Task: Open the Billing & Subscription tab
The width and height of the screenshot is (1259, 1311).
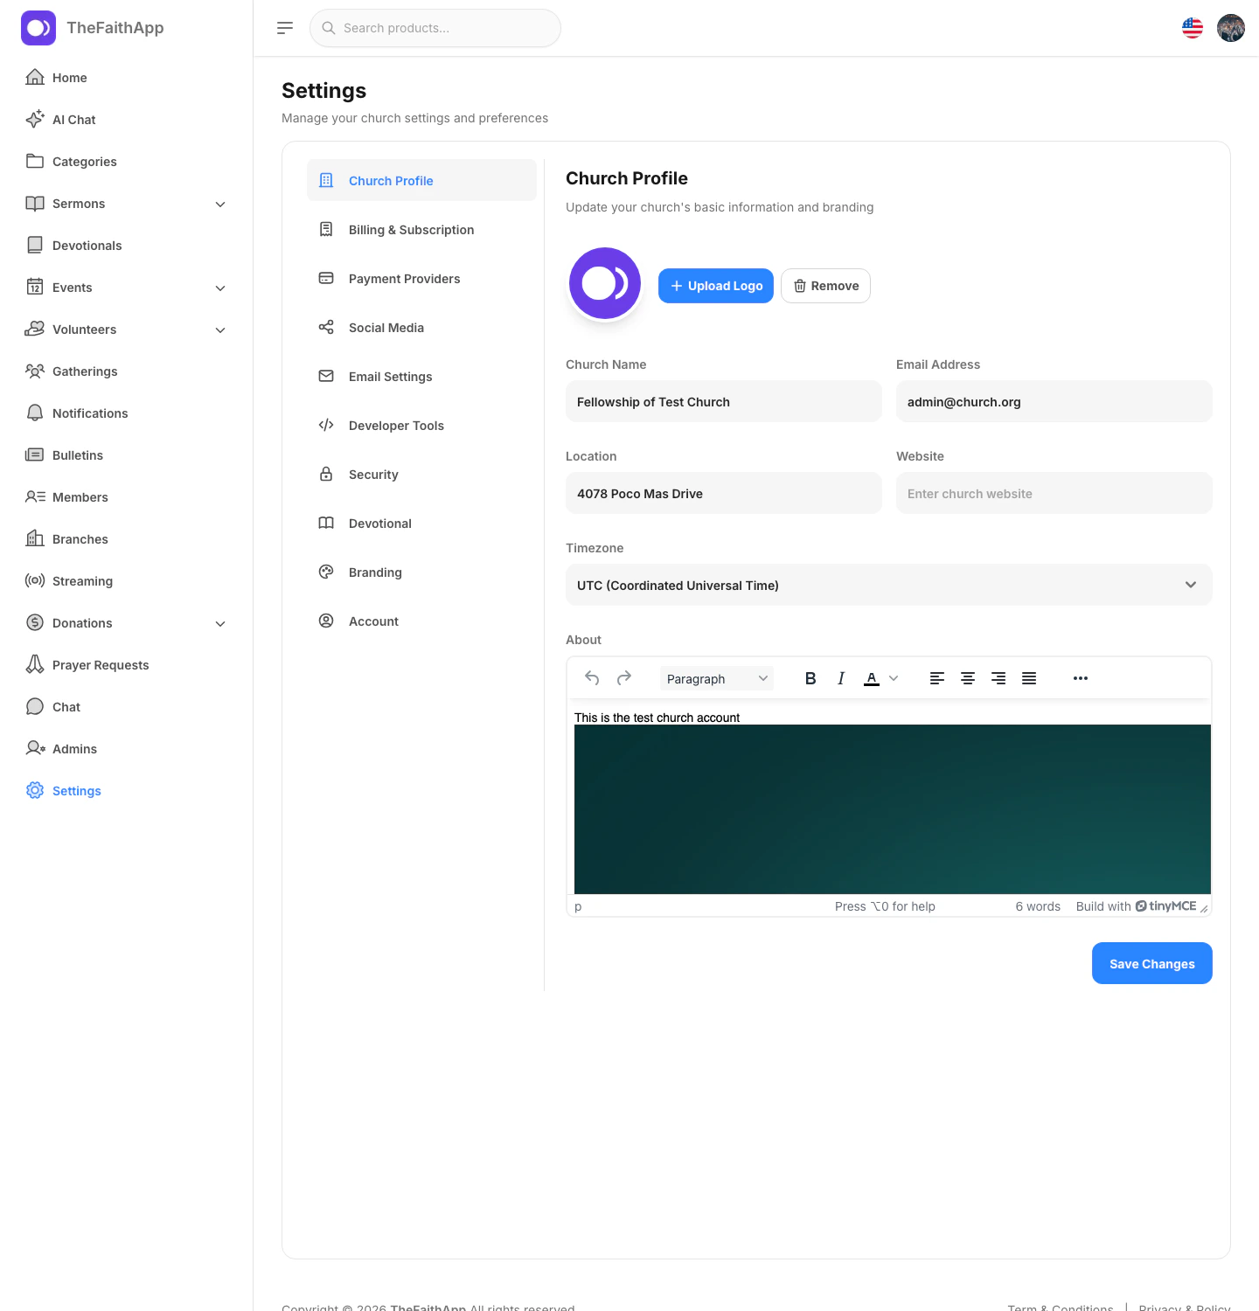Action: click(421, 229)
